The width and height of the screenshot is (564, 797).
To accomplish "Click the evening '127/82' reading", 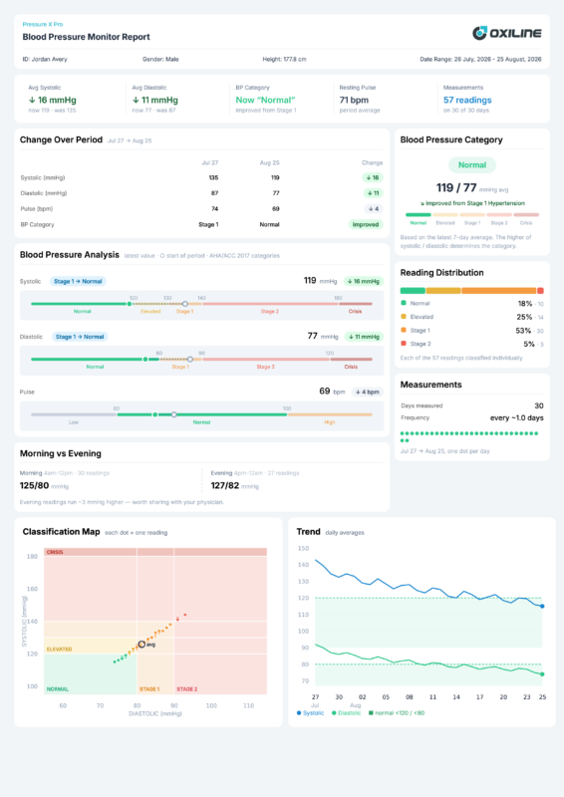I will coord(225,485).
